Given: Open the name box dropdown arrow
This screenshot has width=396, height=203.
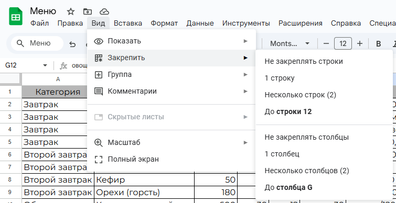Looking at the screenshot, I should click(45, 66).
